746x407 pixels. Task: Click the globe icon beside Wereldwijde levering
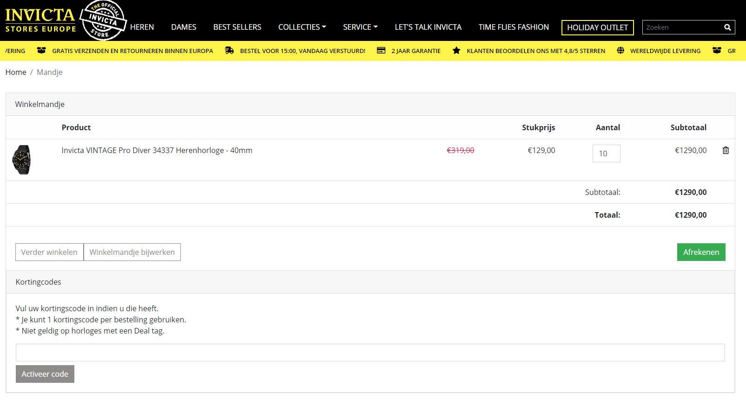pyautogui.click(x=621, y=50)
